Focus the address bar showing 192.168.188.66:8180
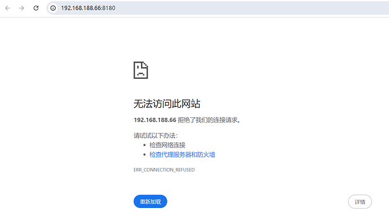This screenshot has height=217, width=389. click(x=218, y=8)
